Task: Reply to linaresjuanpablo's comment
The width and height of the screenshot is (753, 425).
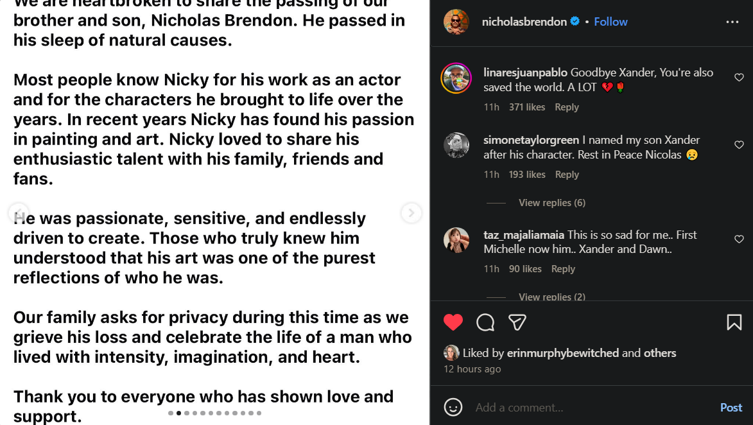Action: click(566, 107)
